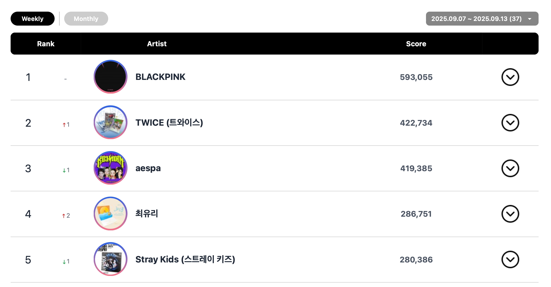Click the Artist column header
Viewport: 551px width, 287px height.
[157, 44]
